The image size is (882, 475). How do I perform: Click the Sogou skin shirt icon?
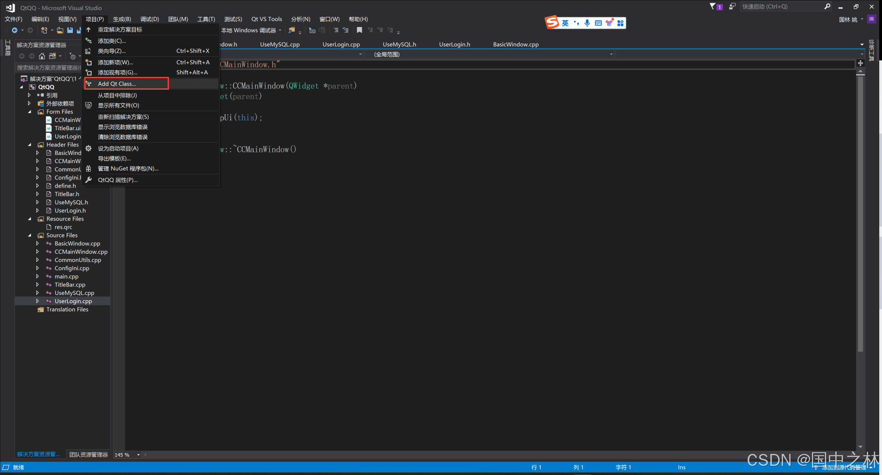[609, 23]
